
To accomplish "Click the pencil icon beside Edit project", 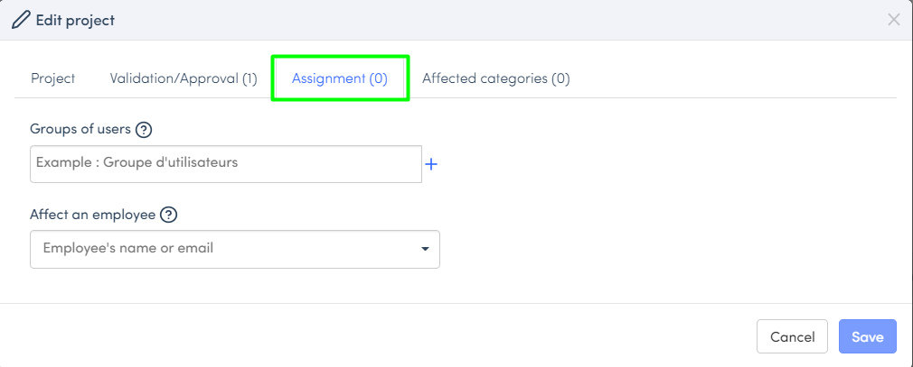I will [x=21, y=20].
